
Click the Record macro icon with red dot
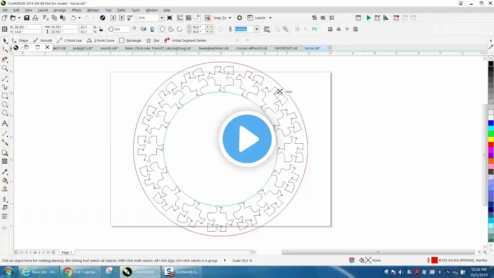tap(396, 18)
